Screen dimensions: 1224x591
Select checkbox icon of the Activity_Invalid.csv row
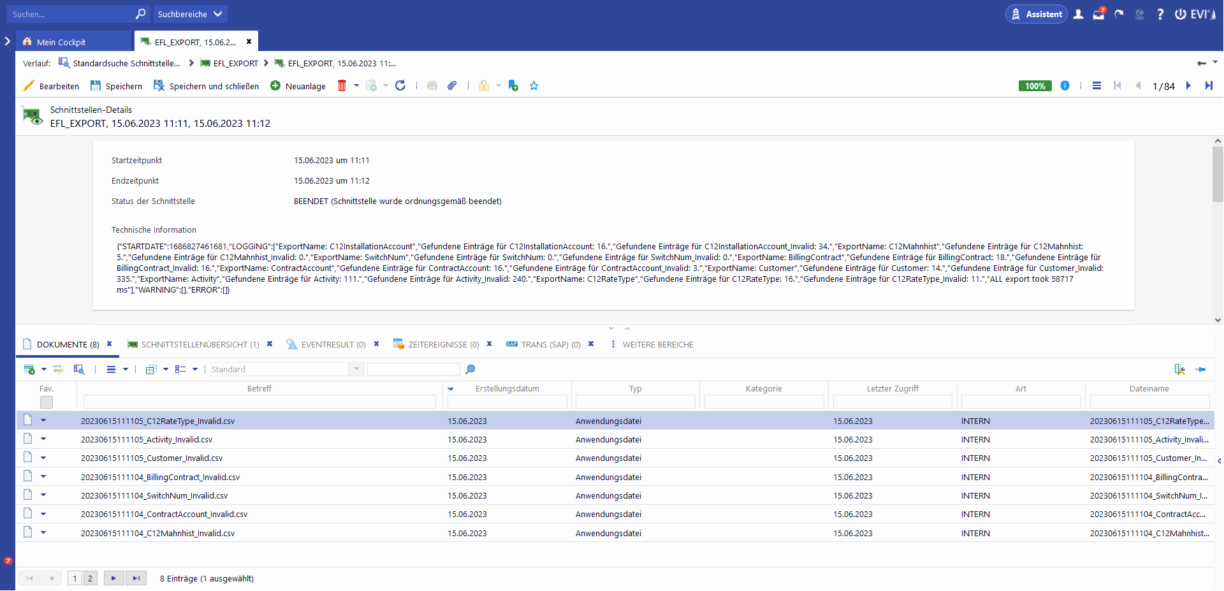(x=28, y=439)
